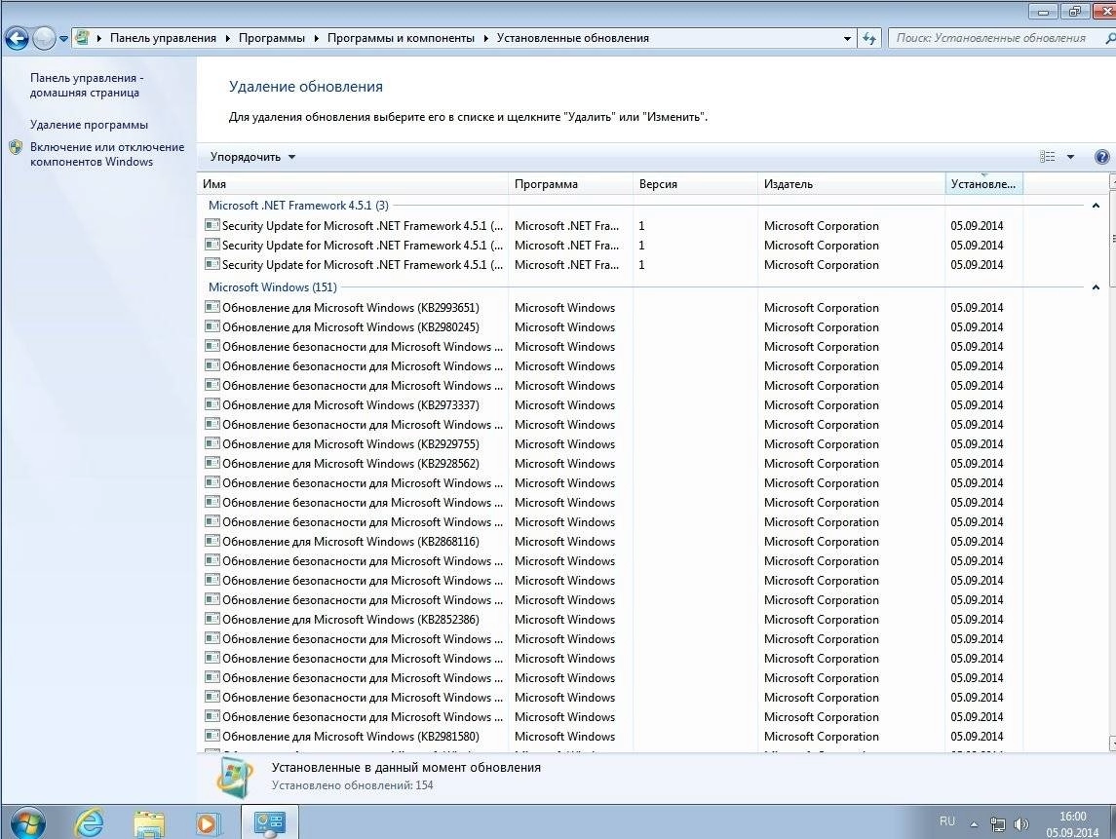Open the 'Упорядочить' menu
Viewport: 1116px width, 839px height.
point(252,157)
